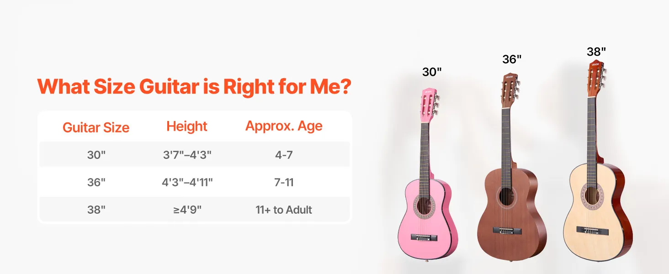
Task: Click the Approx. Age column header
Action: click(284, 126)
